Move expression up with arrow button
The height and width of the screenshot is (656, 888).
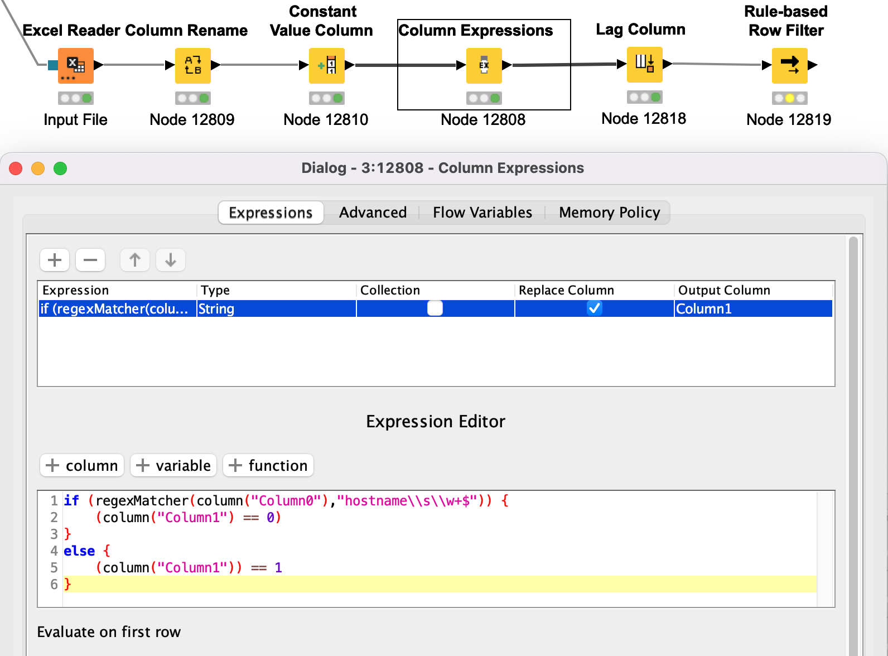point(135,260)
